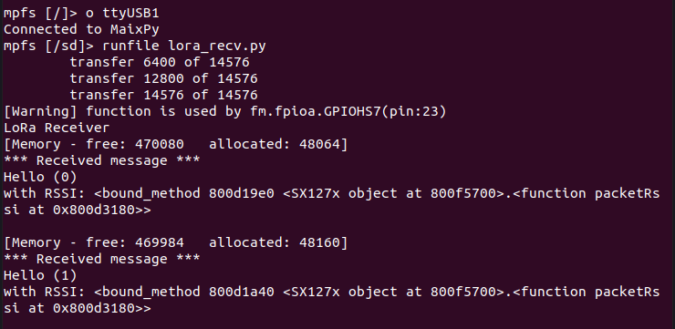The width and height of the screenshot is (675, 329).
Task: Click the 'transfer 14576 of 14576' line
Action: tap(163, 95)
